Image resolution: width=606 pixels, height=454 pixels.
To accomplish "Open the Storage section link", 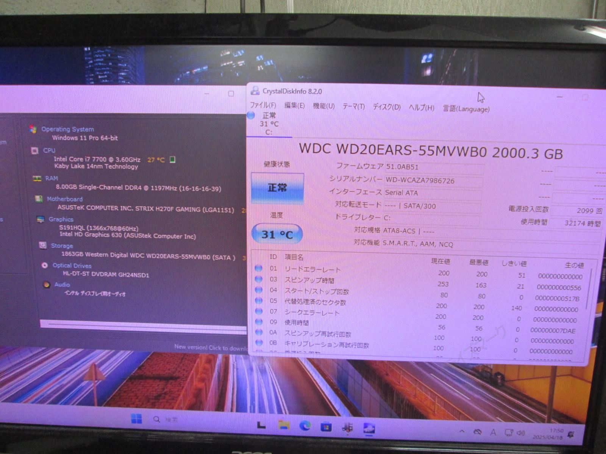I will pyautogui.click(x=62, y=246).
